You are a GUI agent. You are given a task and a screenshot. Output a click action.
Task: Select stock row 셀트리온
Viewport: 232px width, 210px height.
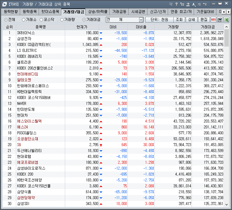click(113, 62)
